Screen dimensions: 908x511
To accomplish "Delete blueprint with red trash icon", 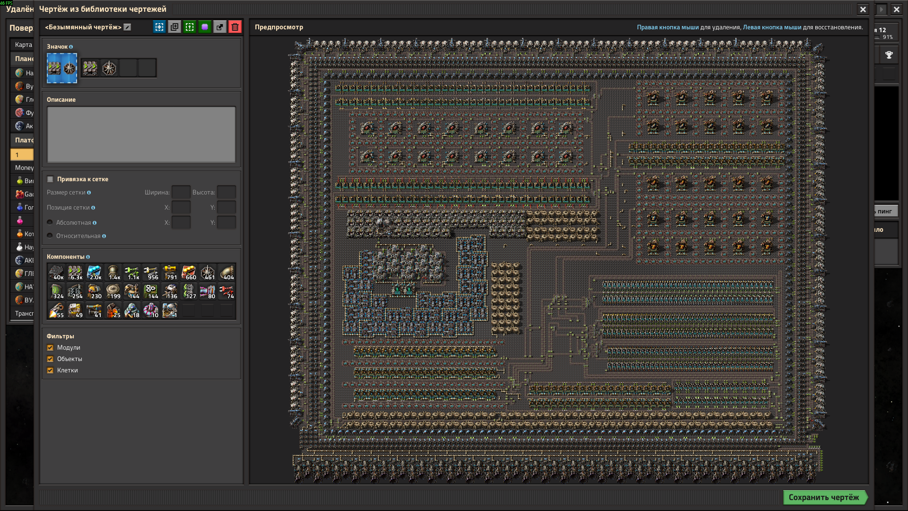I will pos(235,27).
